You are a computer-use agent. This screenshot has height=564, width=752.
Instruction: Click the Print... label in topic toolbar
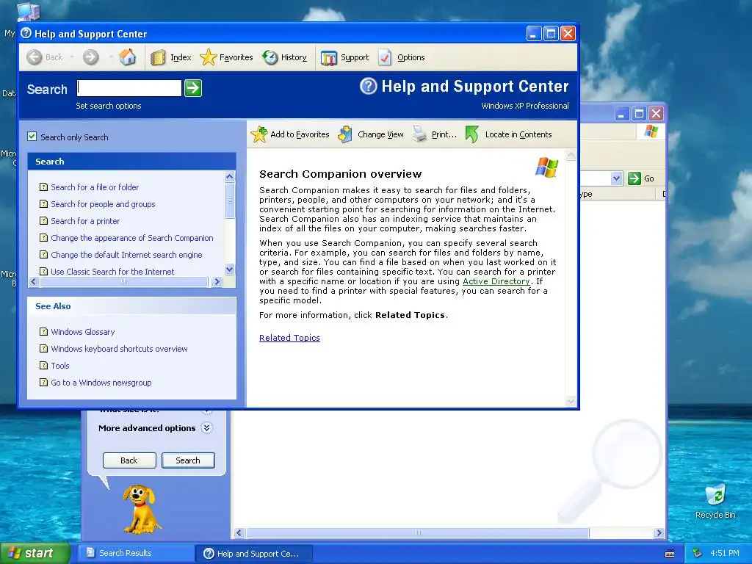click(x=444, y=134)
